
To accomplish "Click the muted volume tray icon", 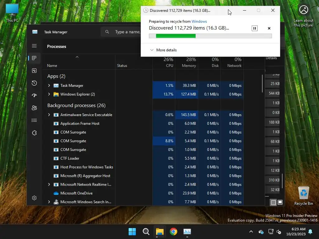I will tap(279, 232).
